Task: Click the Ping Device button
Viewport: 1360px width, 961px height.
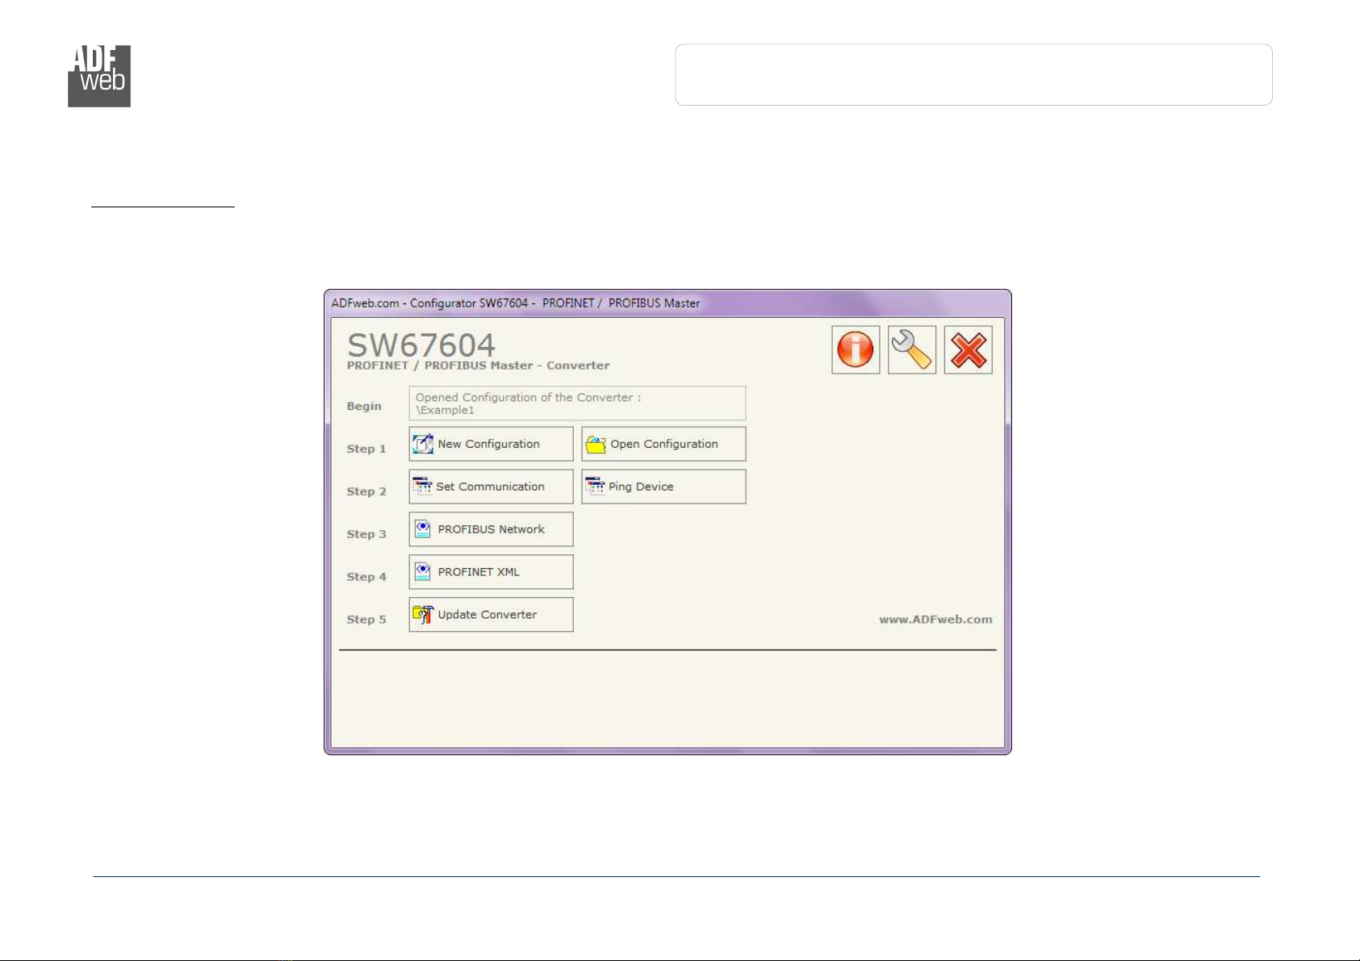Action: tap(663, 487)
